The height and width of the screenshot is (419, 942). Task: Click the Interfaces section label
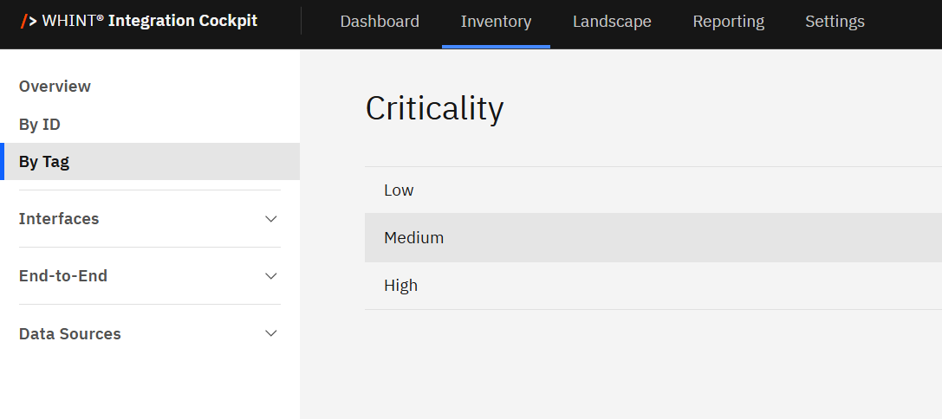click(x=59, y=219)
